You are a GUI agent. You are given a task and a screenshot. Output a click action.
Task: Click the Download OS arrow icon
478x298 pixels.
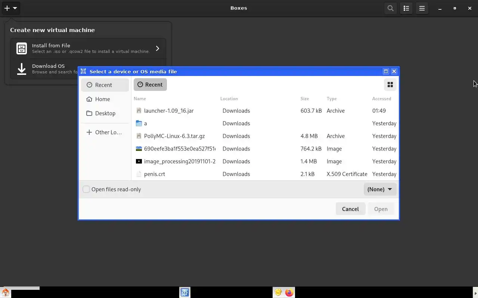tap(22, 69)
